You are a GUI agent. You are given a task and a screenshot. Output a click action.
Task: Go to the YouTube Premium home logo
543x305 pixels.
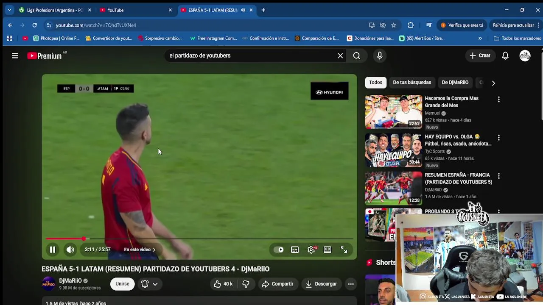coord(45,55)
